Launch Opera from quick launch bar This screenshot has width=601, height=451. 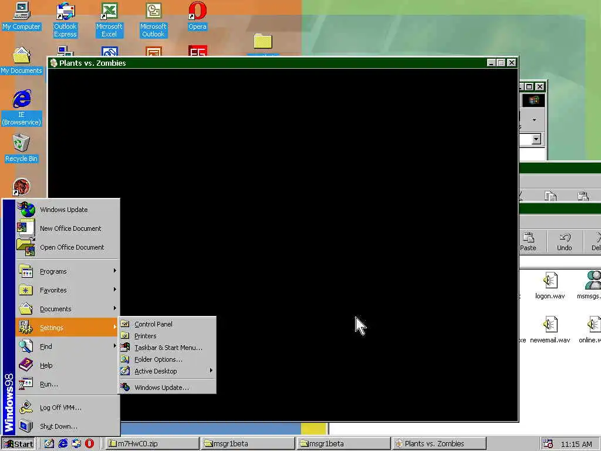coord(89,443)
